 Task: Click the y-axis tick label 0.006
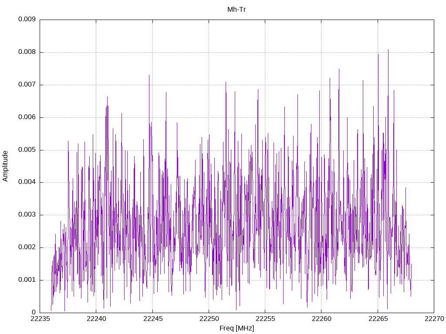(27, 117)
